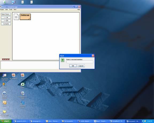Click the Compile button
The image size is (154, 123).
[6, 24]
